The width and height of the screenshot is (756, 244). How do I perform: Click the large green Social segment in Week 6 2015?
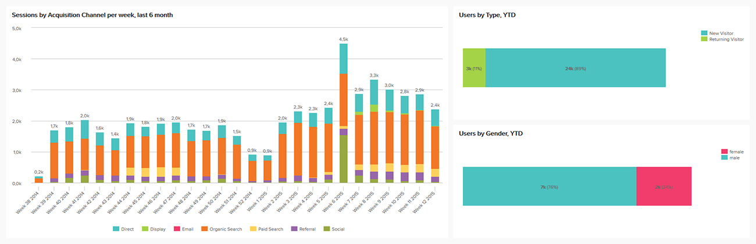click(344, 159)
